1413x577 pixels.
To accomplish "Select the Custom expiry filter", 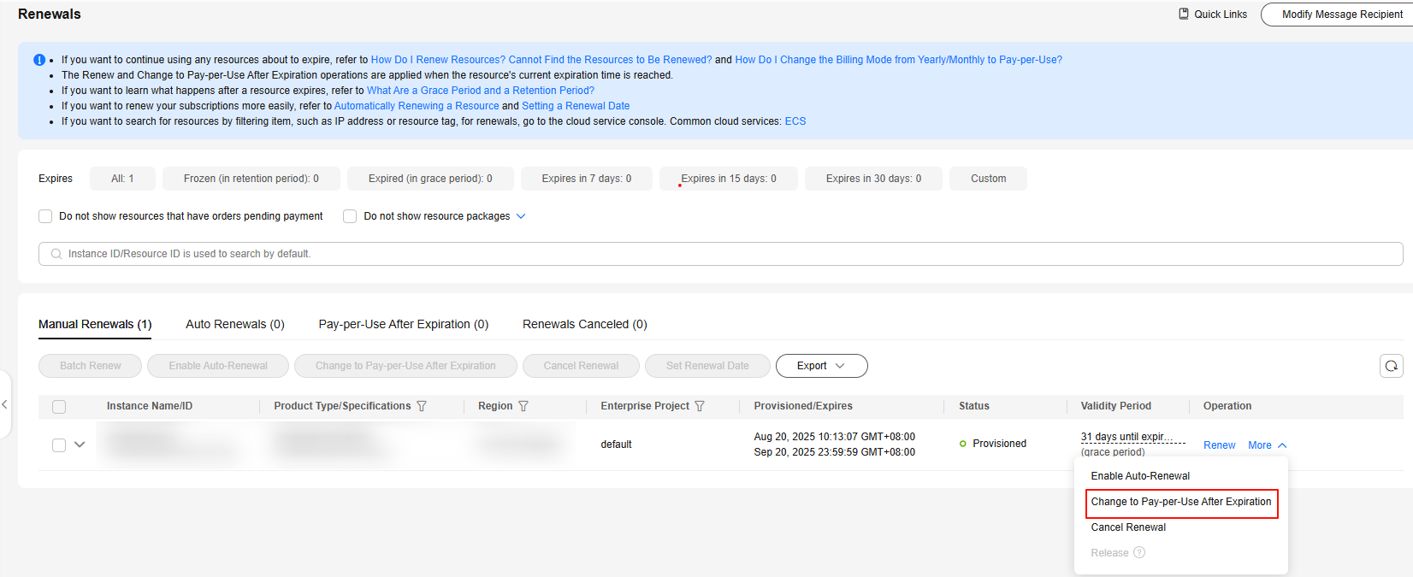I will pyautogui.click(x=988, y=179).
